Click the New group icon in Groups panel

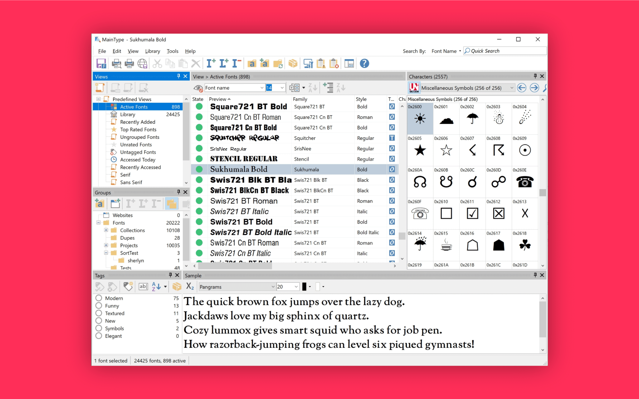100,204
